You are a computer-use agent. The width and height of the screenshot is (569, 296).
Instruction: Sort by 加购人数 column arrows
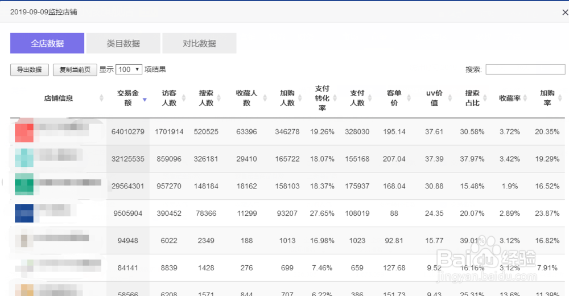(300, 98)
